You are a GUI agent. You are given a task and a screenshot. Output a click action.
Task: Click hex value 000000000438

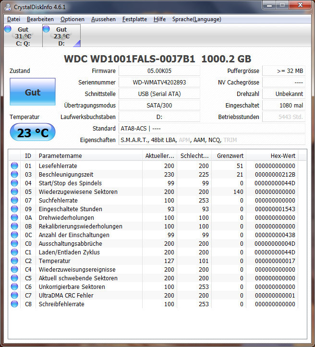tap(275, 235)
